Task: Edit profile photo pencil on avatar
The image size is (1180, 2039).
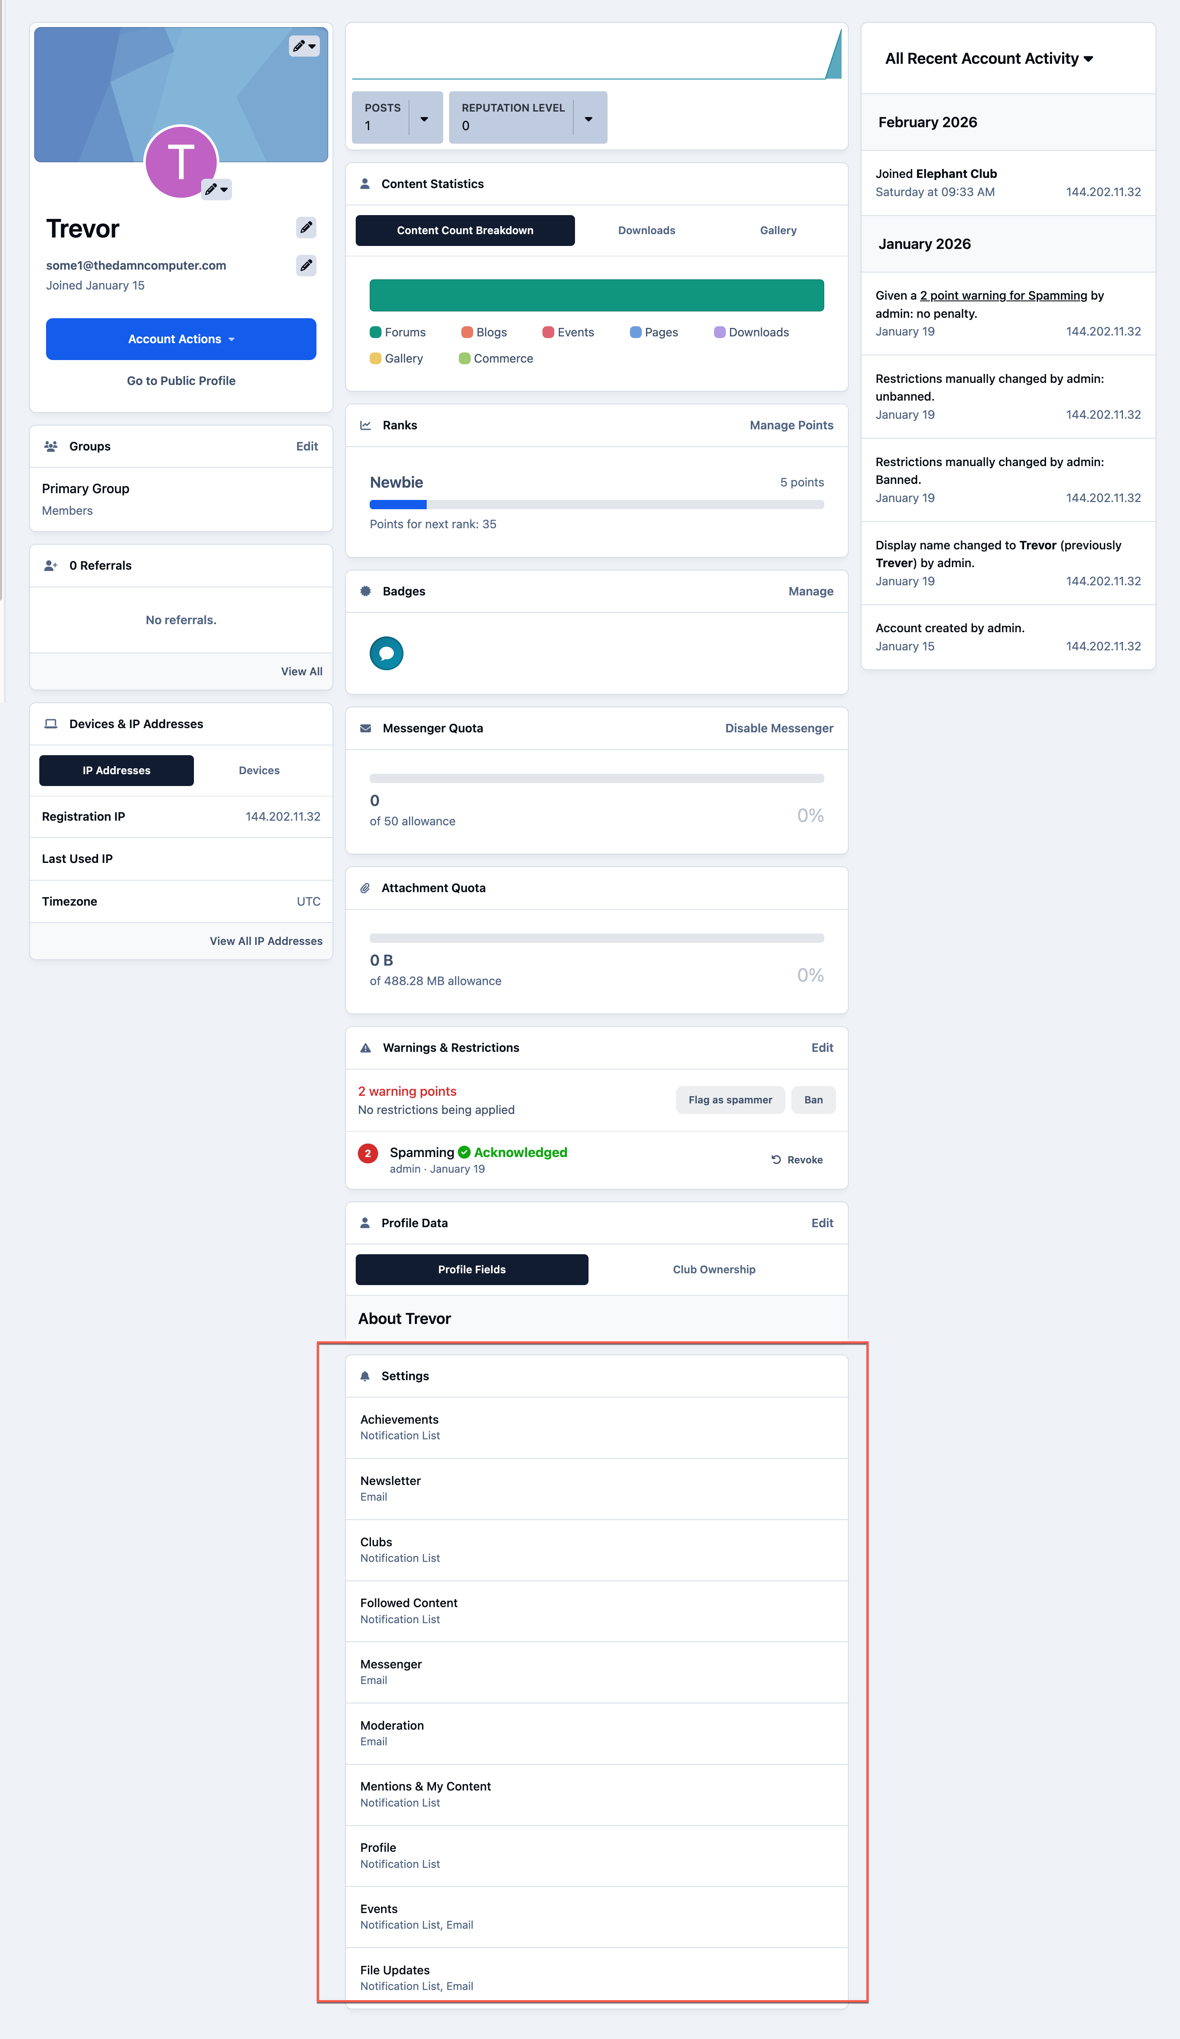Action: click(x=216, y=189)
